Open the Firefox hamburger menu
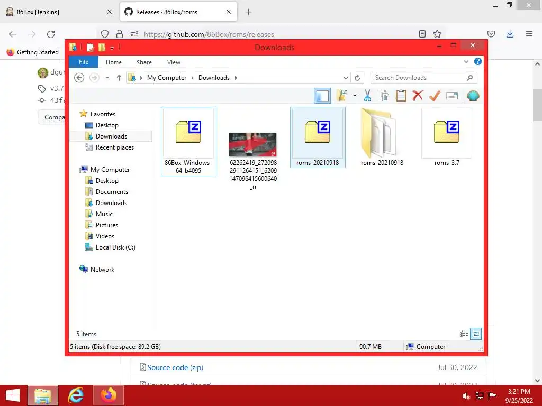 pyautogui.click(x=529, y=34)
